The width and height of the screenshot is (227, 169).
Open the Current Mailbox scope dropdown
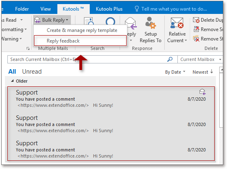[x=200, y=59]
